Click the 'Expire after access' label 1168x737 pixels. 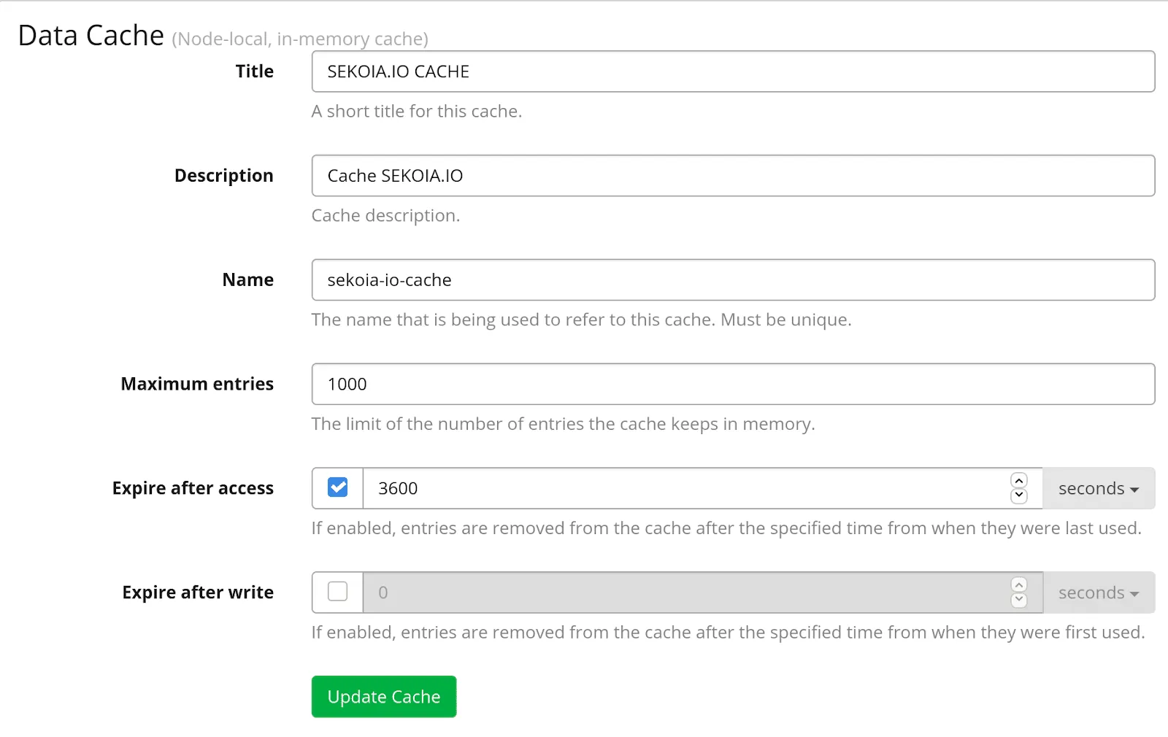[193, 488]
